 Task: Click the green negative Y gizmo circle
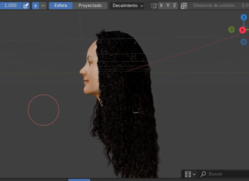click(232, 30)
